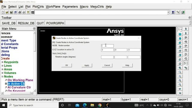Click the Zoom Out minus magnifier icon

point(180,85)
